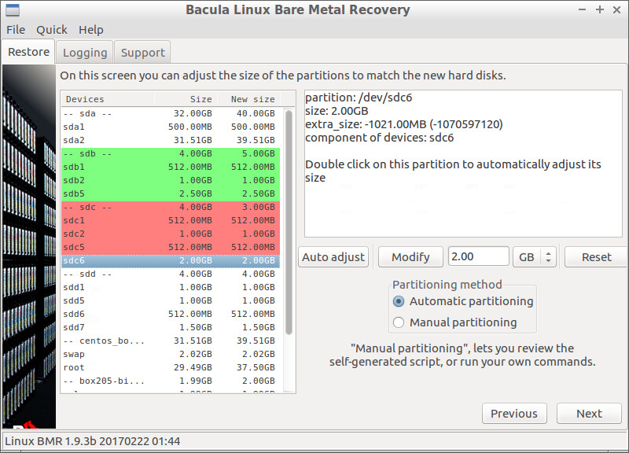Click the Reset button

click(596, 257)
